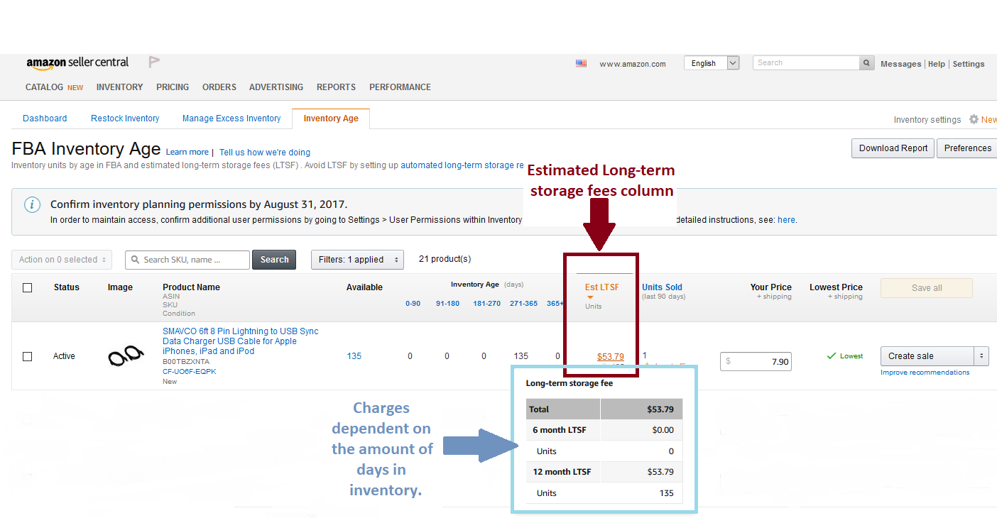Open Tell us how we're doing link
This screenshot has width=997, height=518.
(x=265, y=153)
